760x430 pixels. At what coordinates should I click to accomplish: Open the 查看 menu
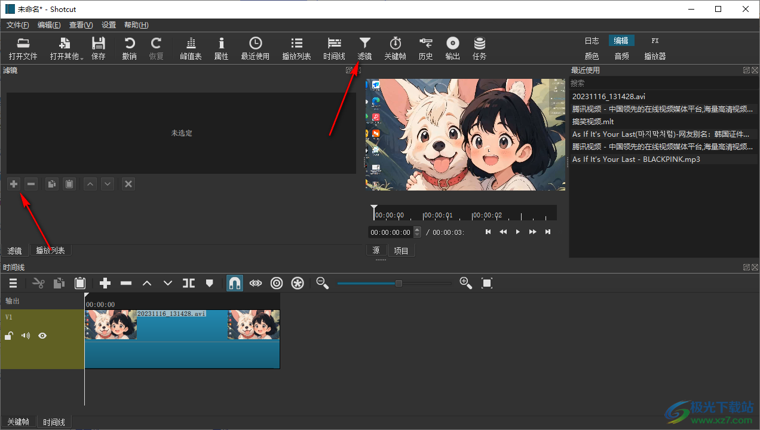click(81, 25)
